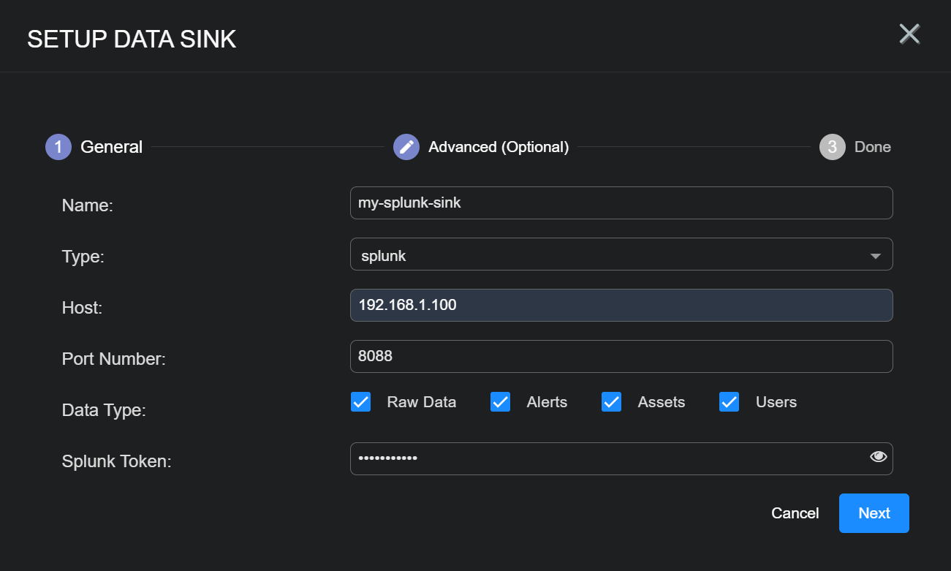Focus the Name field my-splunk-sink

click(621, 203)
